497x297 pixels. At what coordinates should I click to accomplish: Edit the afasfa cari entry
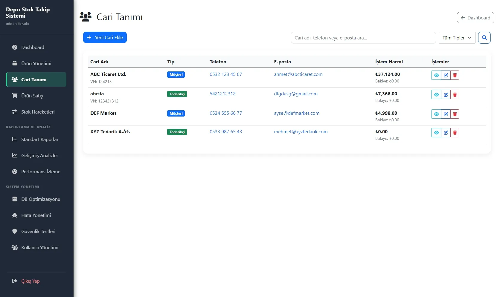tap(446, 95)
